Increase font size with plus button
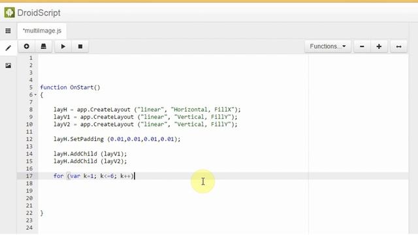The width and height of the screenshot is (418, 235). tap(379, 46)
